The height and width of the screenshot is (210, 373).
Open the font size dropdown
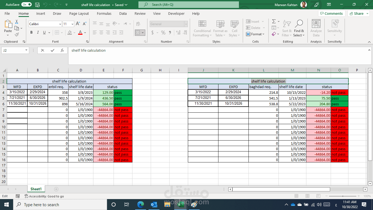[x=72, y=24]
